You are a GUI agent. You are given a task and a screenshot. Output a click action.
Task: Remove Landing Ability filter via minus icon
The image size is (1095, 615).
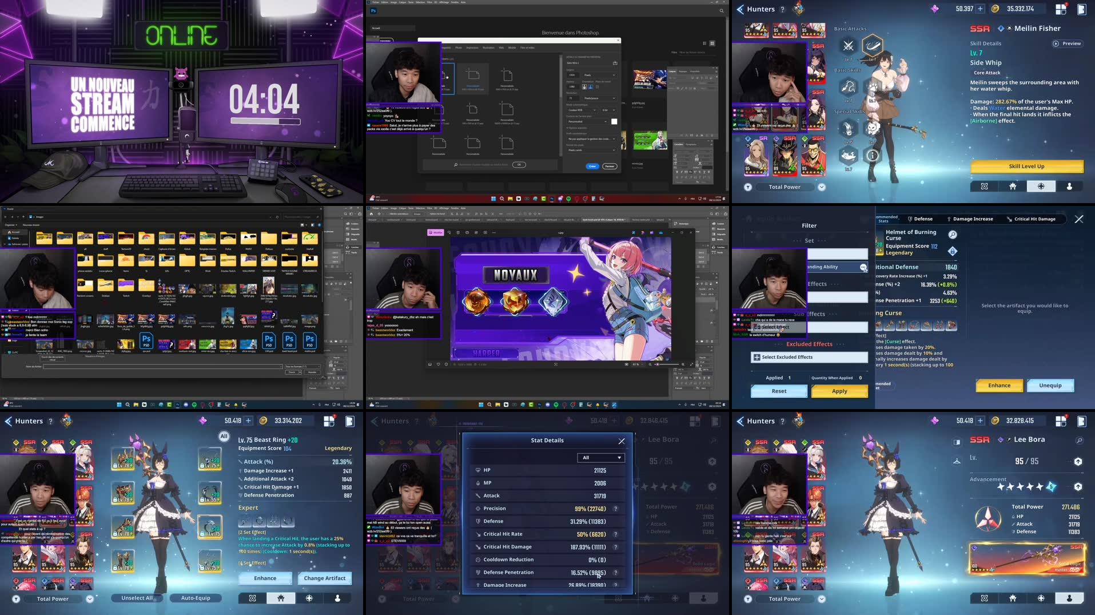pos(863,267)
